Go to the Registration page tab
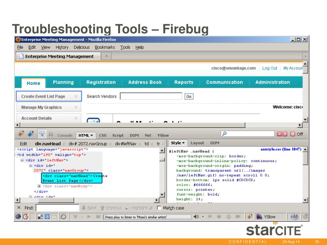The image size is (327, 245). click(x=101, y=82)
